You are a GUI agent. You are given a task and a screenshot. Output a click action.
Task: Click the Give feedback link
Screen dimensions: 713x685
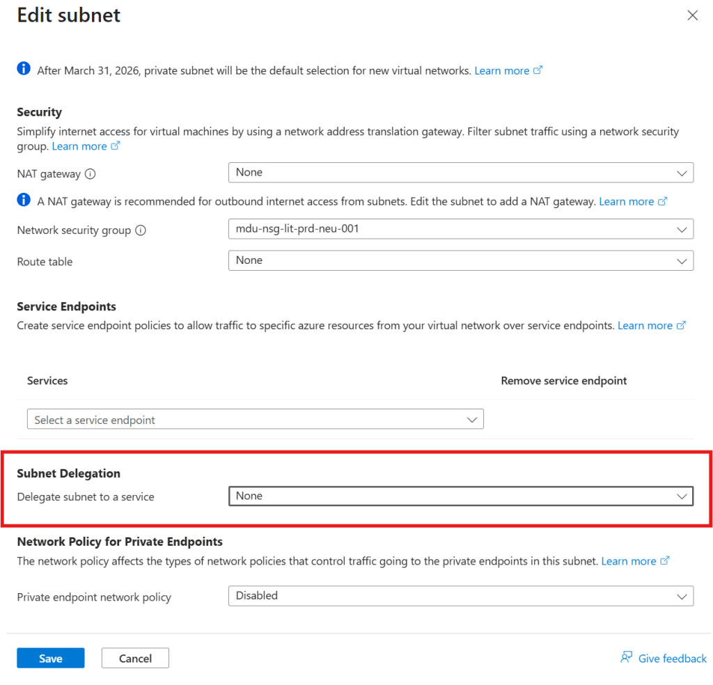pos(672,659)
